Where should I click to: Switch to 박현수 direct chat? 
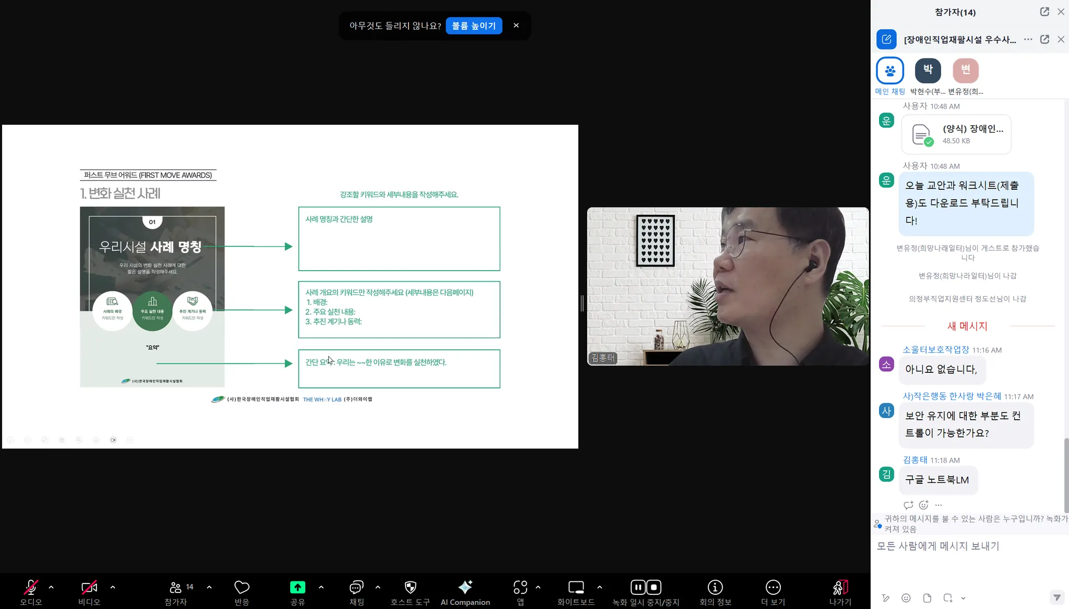point(928,71)
